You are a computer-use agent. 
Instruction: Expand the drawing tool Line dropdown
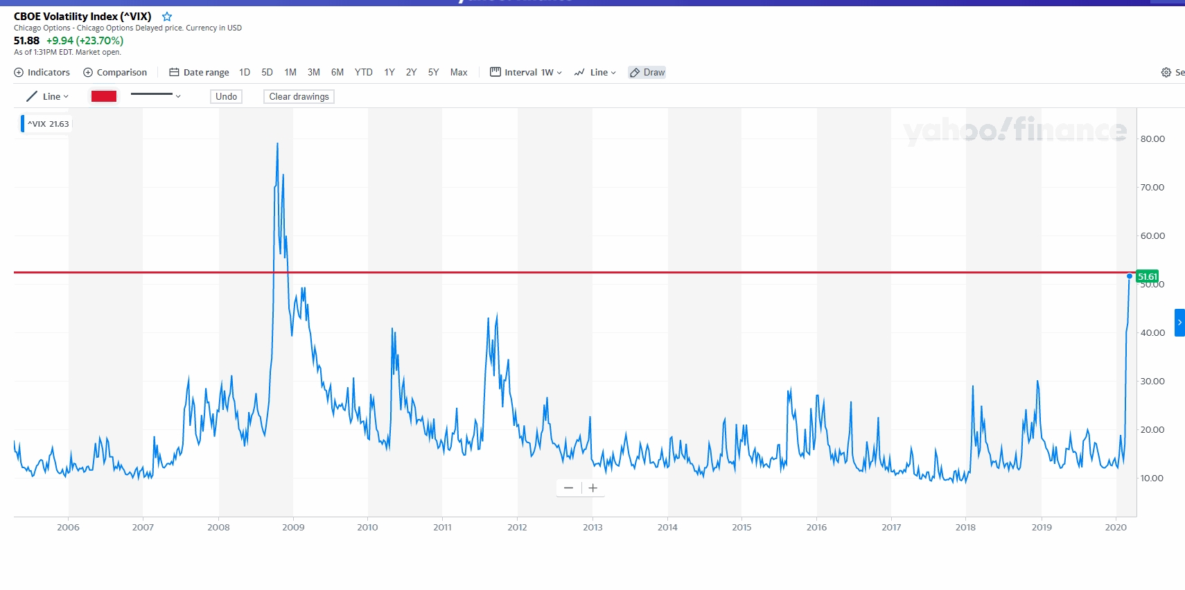[x=48, y=97]
